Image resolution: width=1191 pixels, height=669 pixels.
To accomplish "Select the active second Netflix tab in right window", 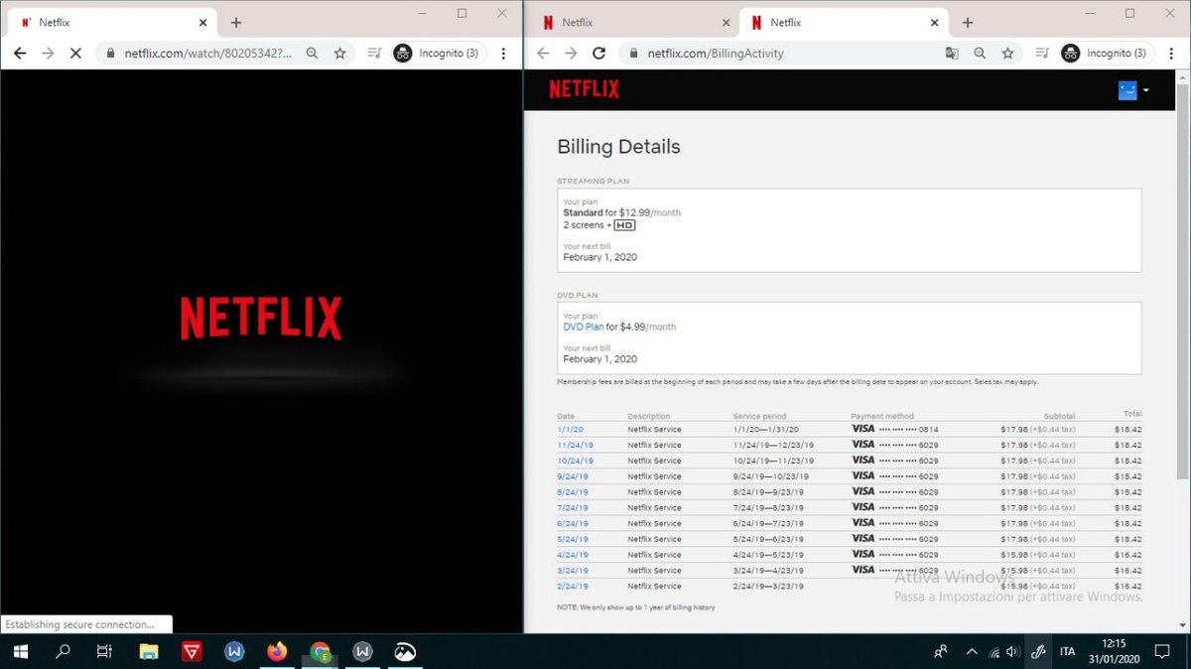I will [x=844, y=22].
